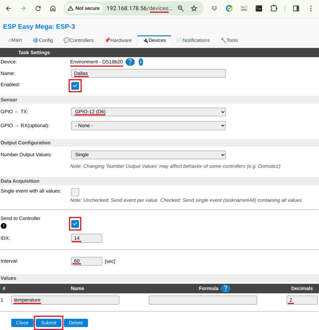
Task: Click the Interval field showing 60
Action: [87, 261]
